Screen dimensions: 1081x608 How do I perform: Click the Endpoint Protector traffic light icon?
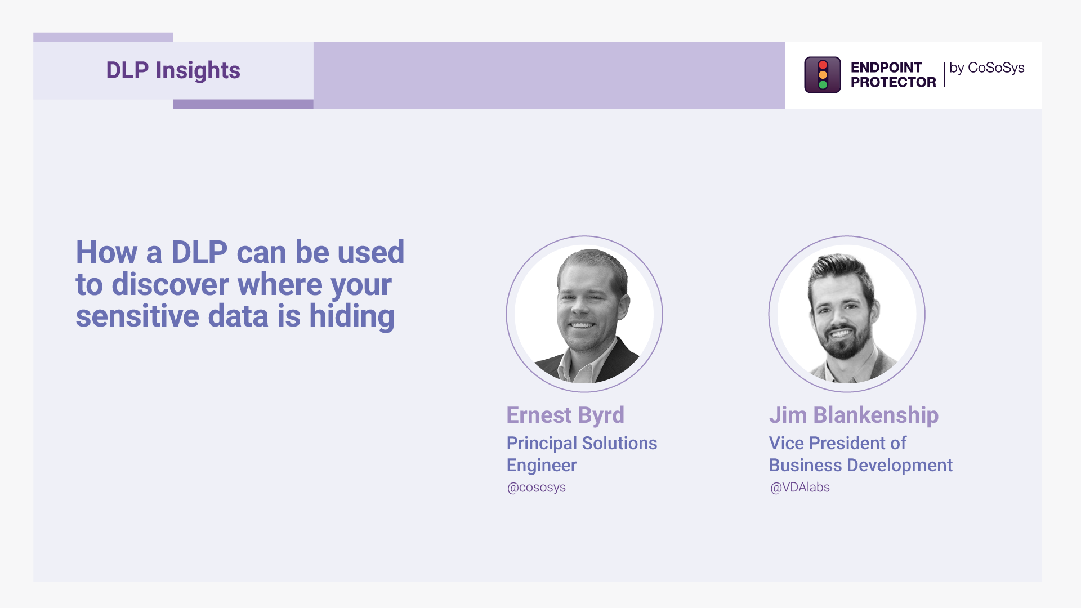click(x=822, y=75)
